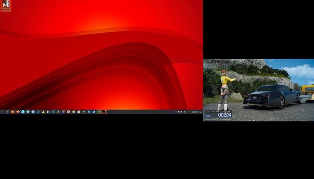Open the blue compass browser icon
The height and width of the screenshot is (179, 314).
pyautogui.click(x=23, y=112)
